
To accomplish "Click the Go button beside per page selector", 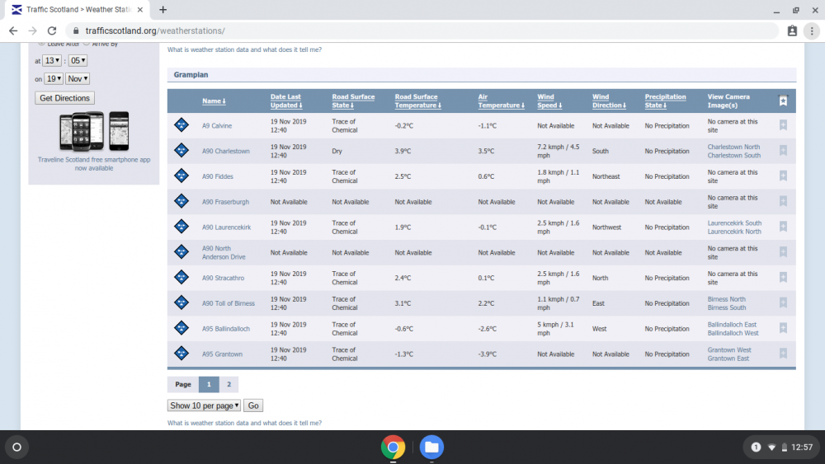I will coord(253,405).
